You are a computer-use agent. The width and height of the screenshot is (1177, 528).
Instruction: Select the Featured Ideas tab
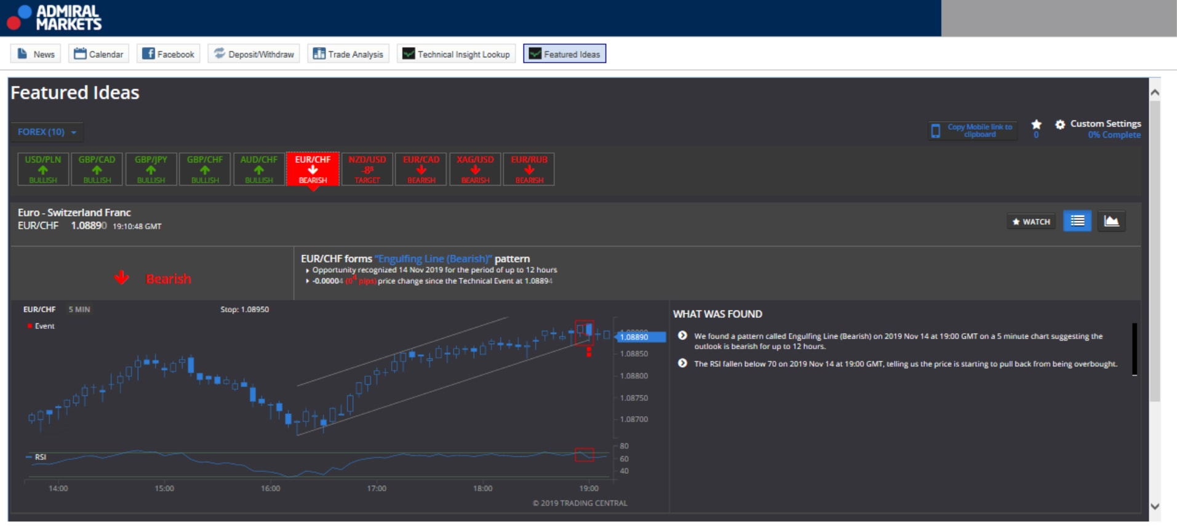(x=565, y=54)
